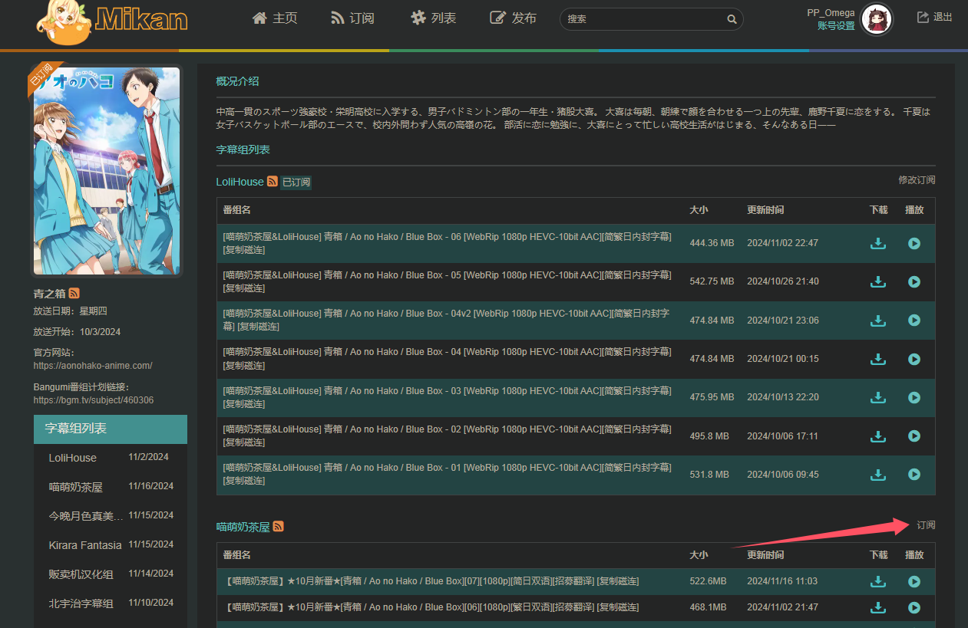Screen dimensions: 968x628
Task: Copy magnet link for LoliHouse 04v2
Action: (259, 327)
